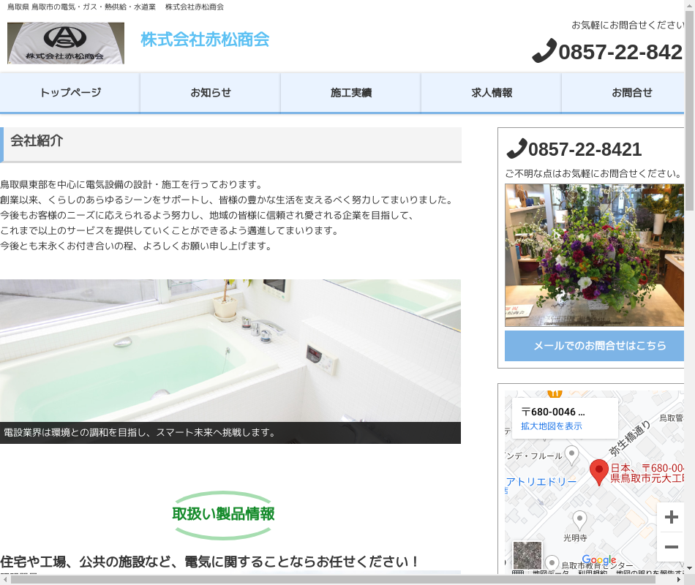
Task: Click the 拡大地図を表示 link
Action: coord(551,426)
